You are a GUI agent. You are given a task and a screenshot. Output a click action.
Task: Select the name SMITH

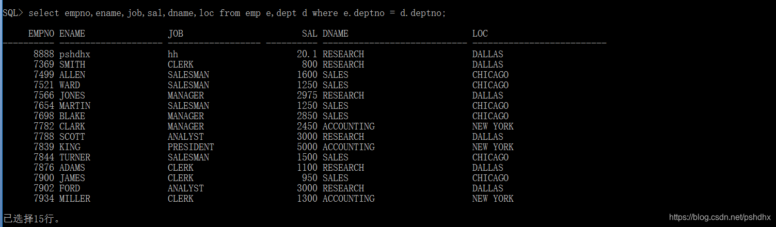point(72,64)
